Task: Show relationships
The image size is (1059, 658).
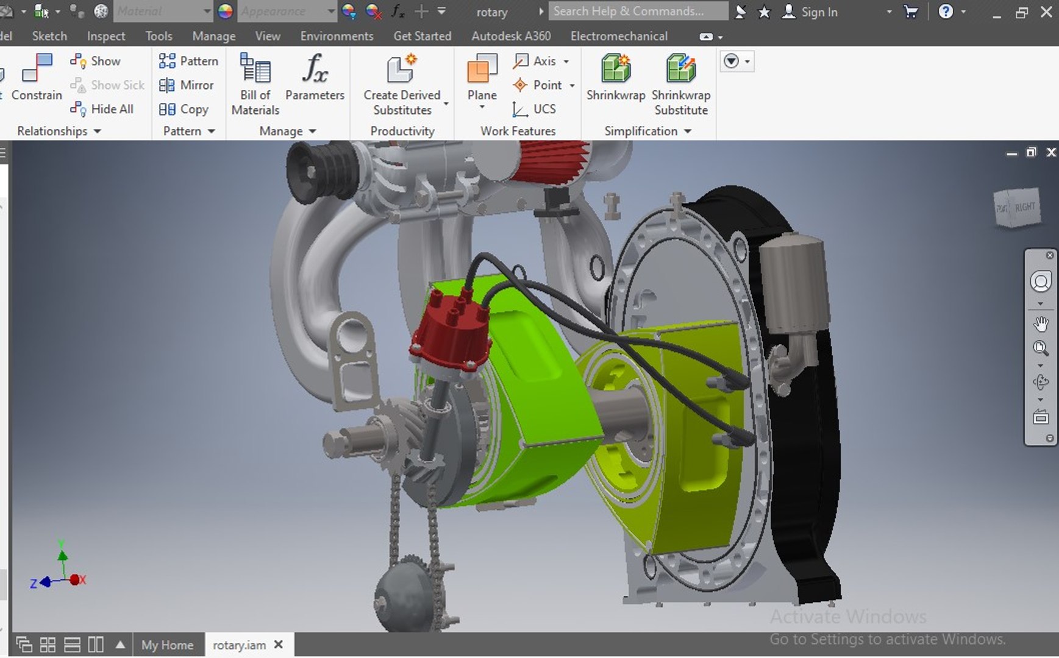Action: [95, 61]
